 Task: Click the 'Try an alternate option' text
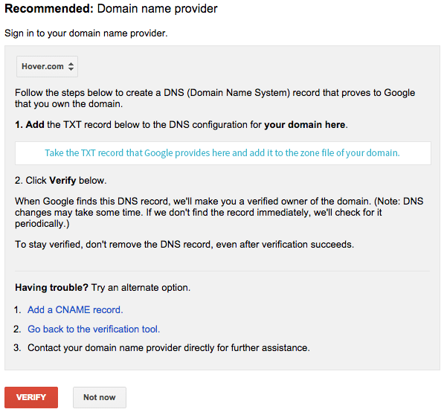141,288
